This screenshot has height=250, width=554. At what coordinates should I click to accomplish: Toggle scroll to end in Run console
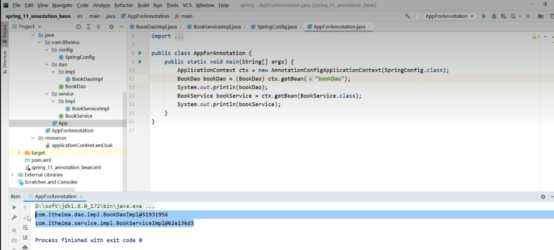25,238
